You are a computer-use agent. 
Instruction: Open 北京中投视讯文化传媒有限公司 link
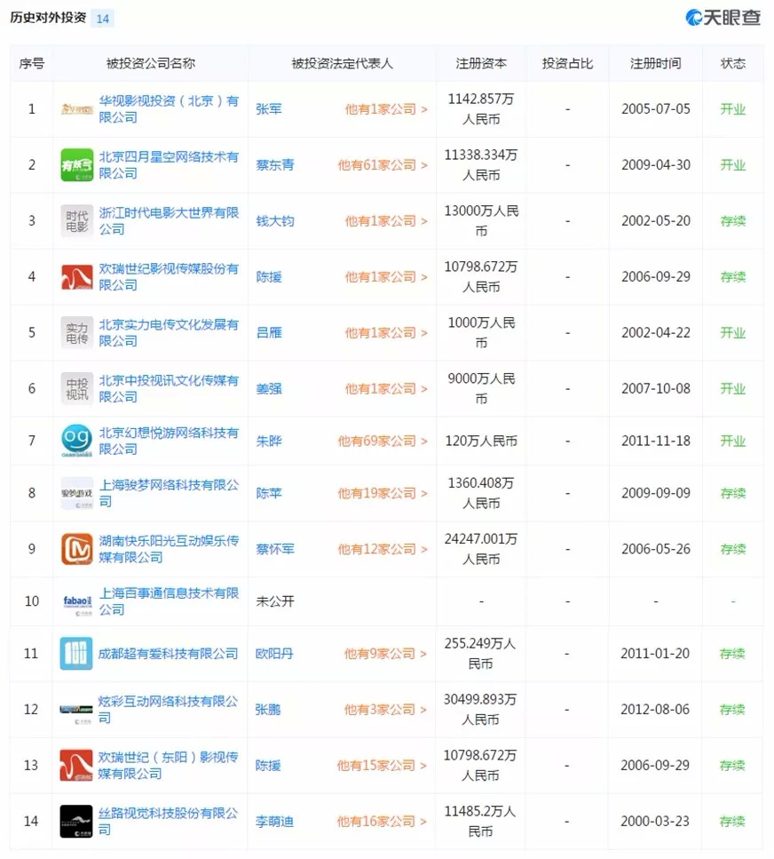pos(169,388)
